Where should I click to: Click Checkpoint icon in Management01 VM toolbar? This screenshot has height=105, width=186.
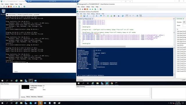point(95,9)
